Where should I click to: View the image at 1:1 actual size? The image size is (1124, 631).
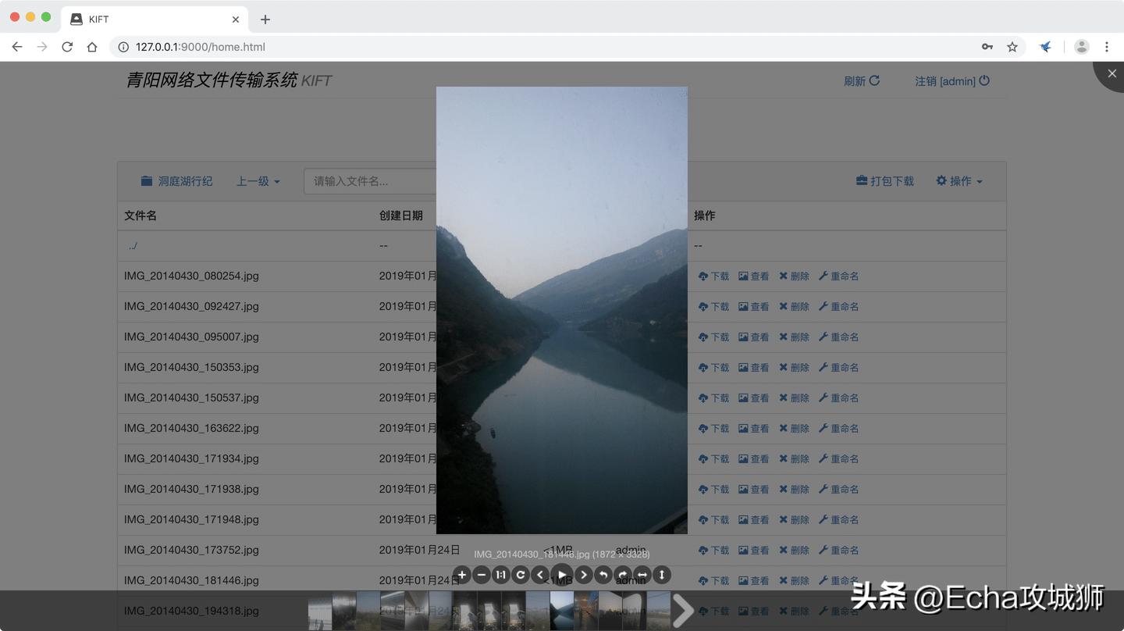tap(501, 574)
